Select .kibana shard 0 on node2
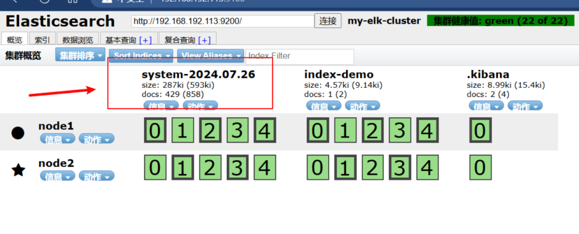The height and width of the screenshot is (234, 579). click(480, 168)
